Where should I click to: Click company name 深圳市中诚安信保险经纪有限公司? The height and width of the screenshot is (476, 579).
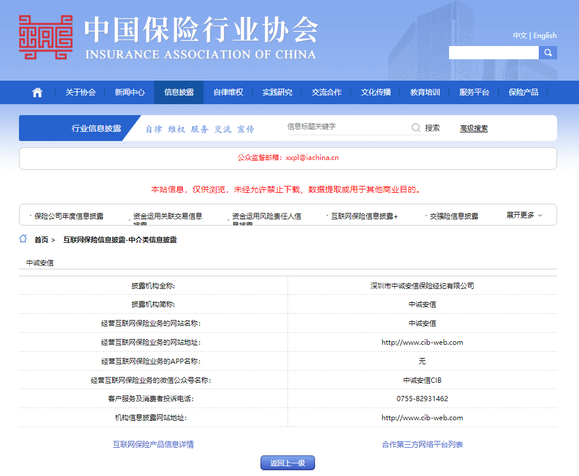click(422, 285)
